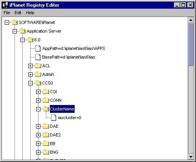Screen dimensions: 196x162
Task: Expand the ACL node
Action: [30, 66]
